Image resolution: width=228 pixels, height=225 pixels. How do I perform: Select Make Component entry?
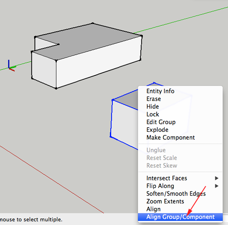180,137
